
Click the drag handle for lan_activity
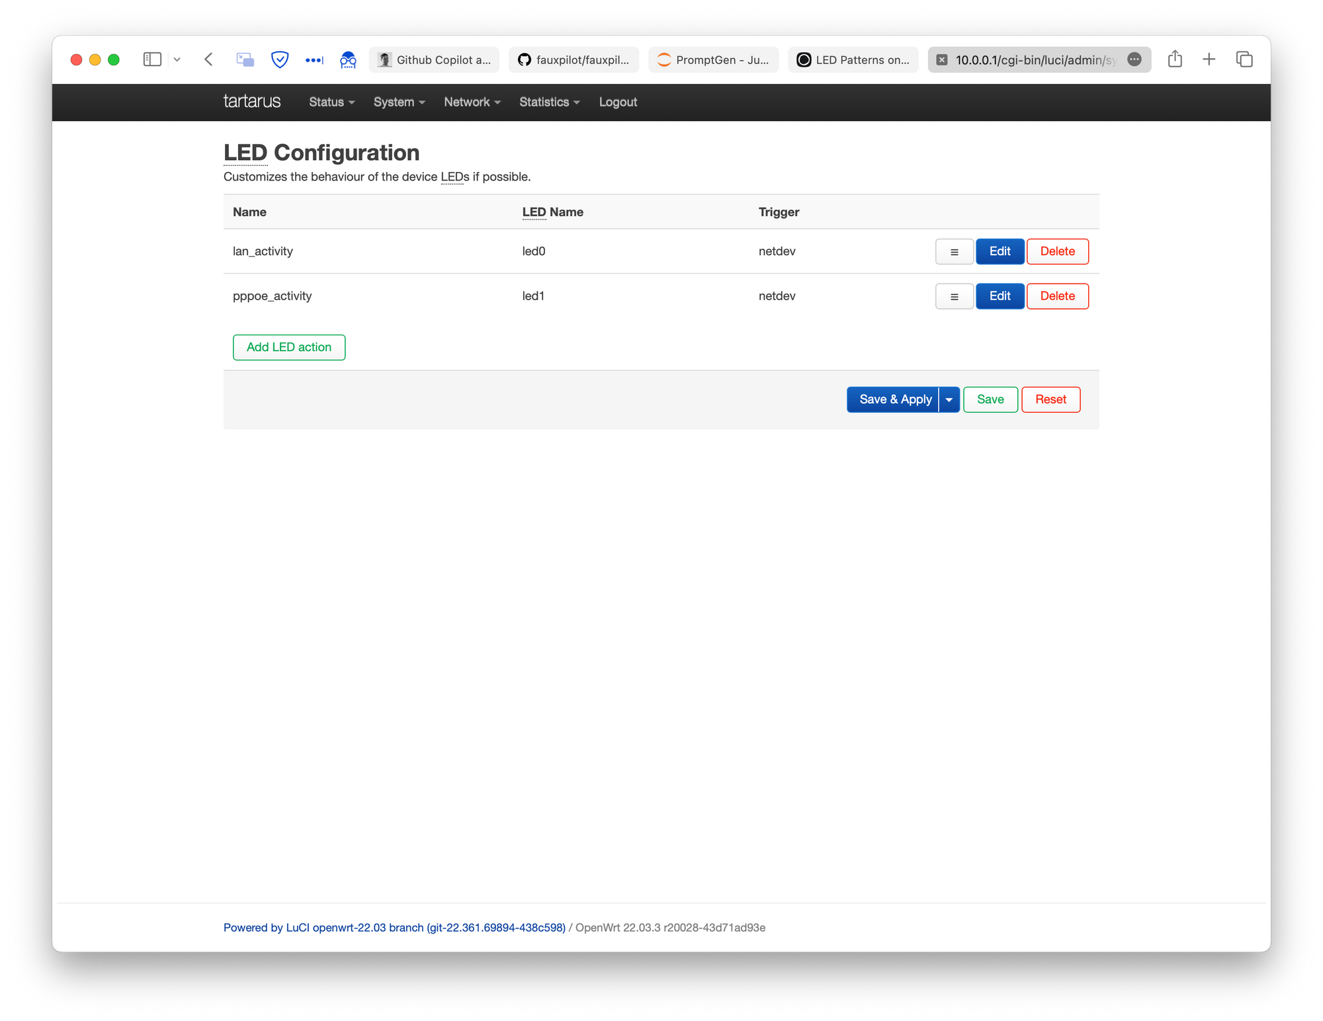tap(954, 251)
